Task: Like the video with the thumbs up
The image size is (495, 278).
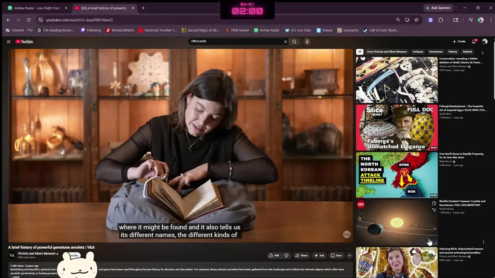Action: (274, 255)
